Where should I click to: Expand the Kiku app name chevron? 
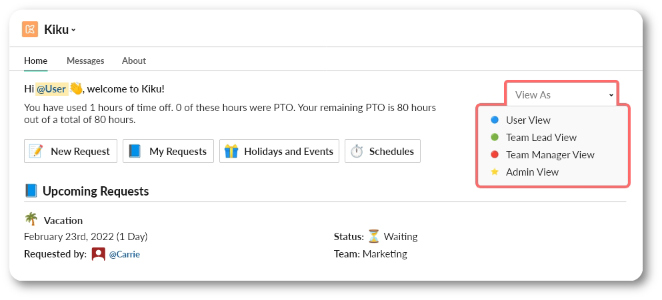click(73, 30)
